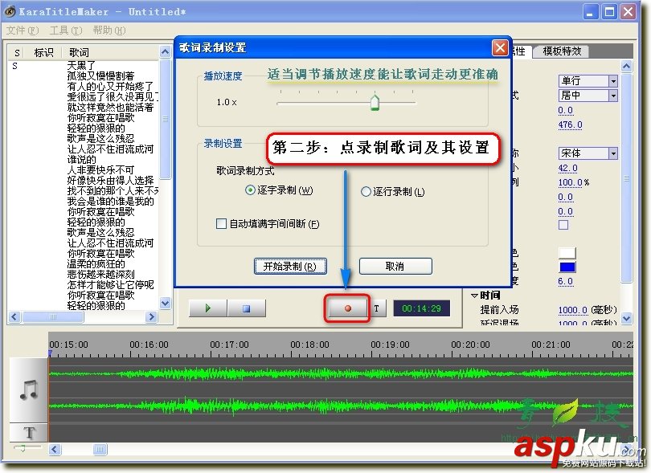
Task: Click timeline left scroll arrow
Action: coord(55,450)
